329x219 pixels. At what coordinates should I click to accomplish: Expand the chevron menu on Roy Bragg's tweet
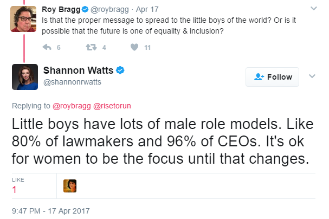point(314,8)
